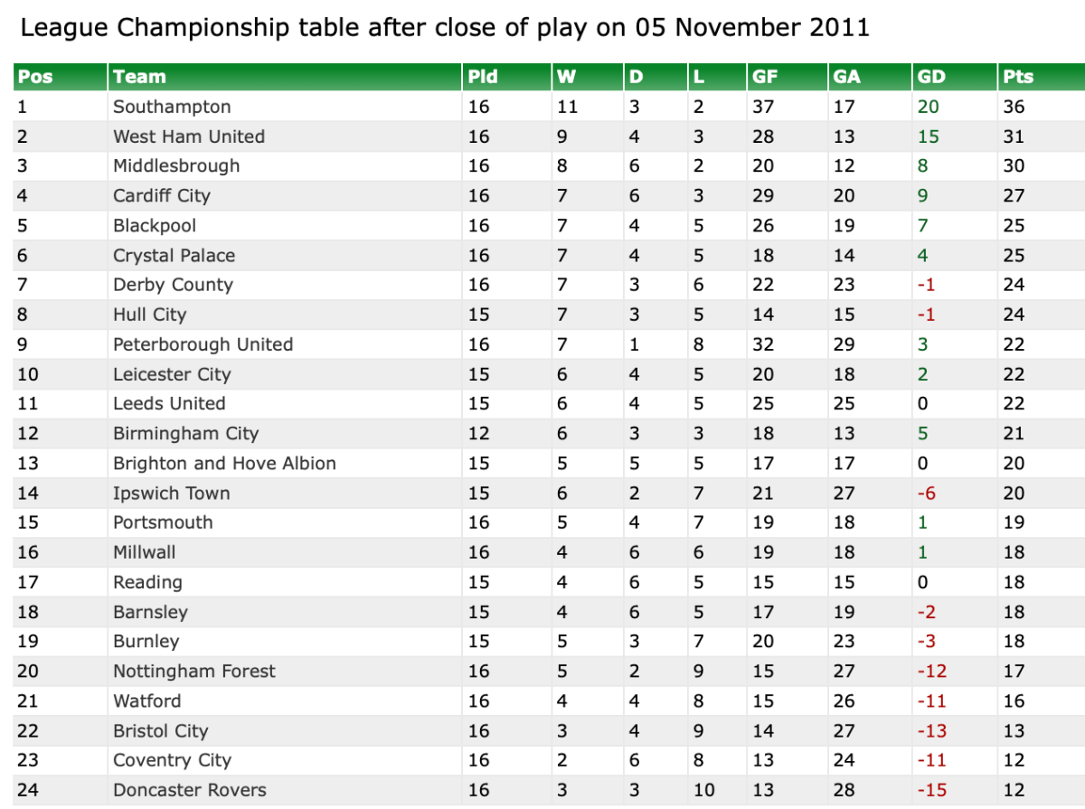Select West Ham United in the table
1085x809 pixels.
point(189,136)
